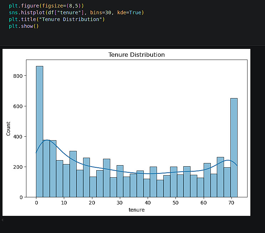Click the plt.title code line
The image size is (265, 233).
point(57,20)
